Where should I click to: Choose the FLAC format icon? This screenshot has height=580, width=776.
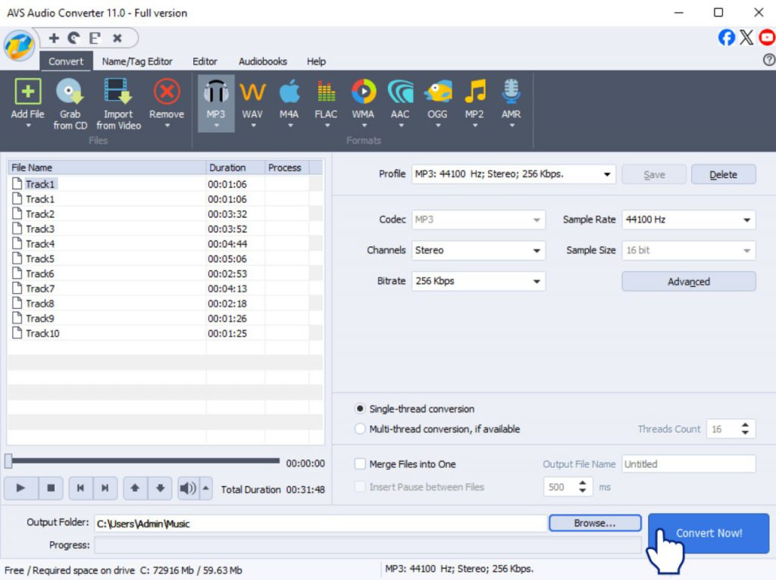[x=326, y=92]
